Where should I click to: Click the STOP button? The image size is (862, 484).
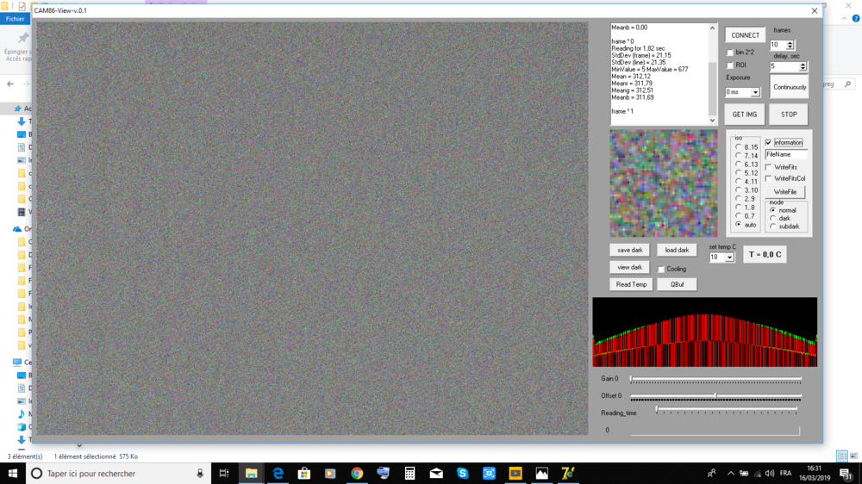click(x=789, y=115)
